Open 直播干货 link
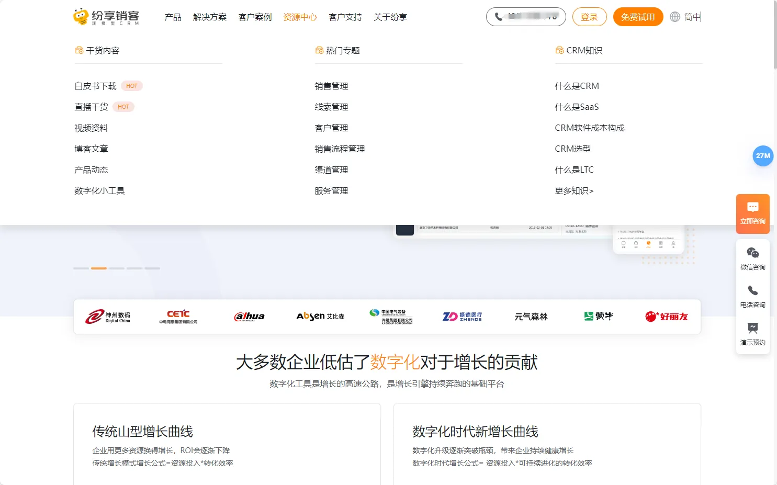The height and width of the screenshot is (485, 777). (91, 107)
